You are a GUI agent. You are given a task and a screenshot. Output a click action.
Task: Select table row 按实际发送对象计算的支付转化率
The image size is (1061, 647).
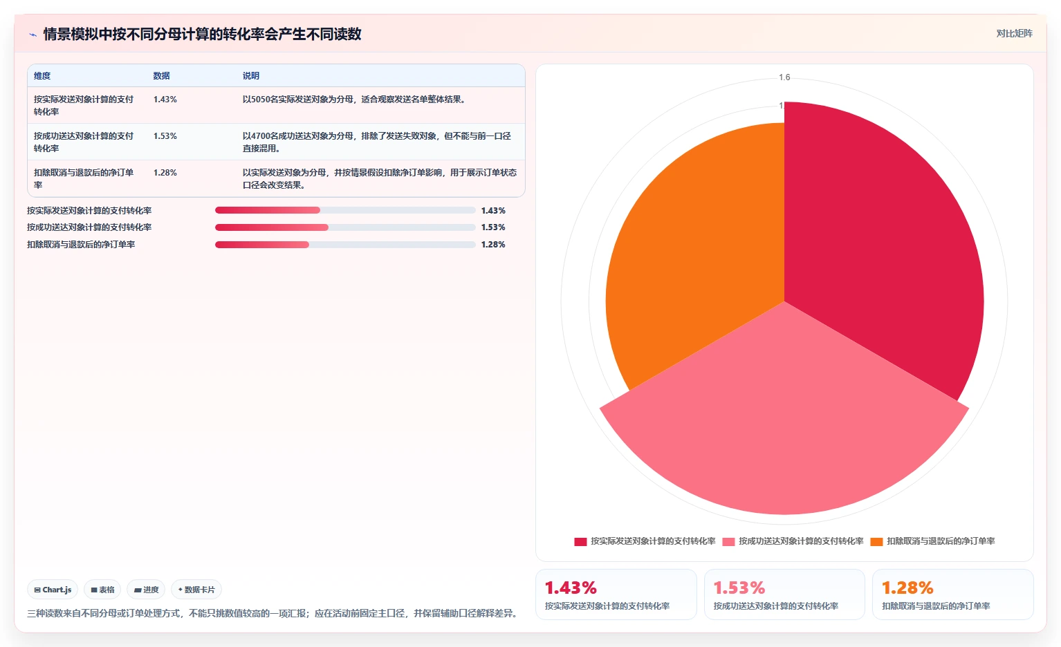point(276,105)
